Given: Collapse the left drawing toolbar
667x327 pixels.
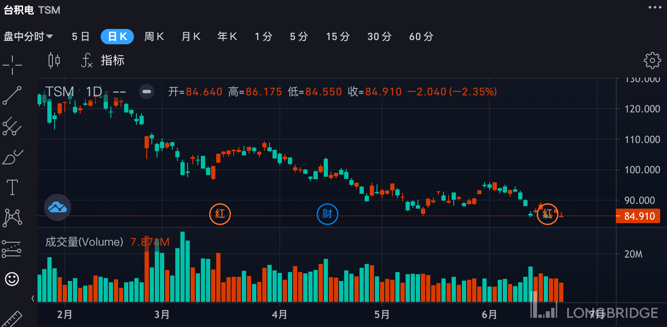Looking at the screenshot, I should pos(33,298).
